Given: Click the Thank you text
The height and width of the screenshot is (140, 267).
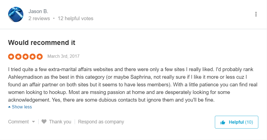Looking at the screenshot, I should (x=60, y=122).
